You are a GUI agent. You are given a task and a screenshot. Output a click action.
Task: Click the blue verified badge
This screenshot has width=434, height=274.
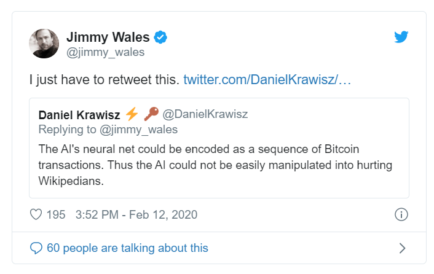[160, 37]
